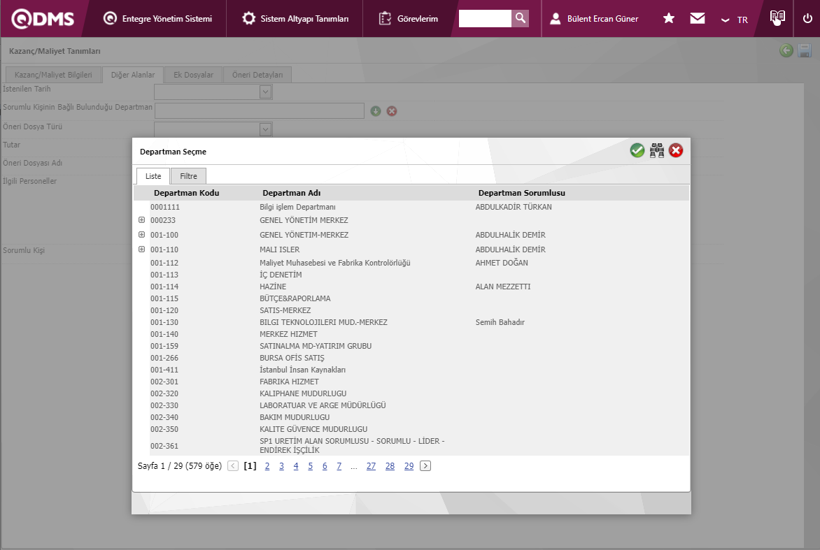Click the QDMS logo
820x550 pixels.
pos(43,19)
